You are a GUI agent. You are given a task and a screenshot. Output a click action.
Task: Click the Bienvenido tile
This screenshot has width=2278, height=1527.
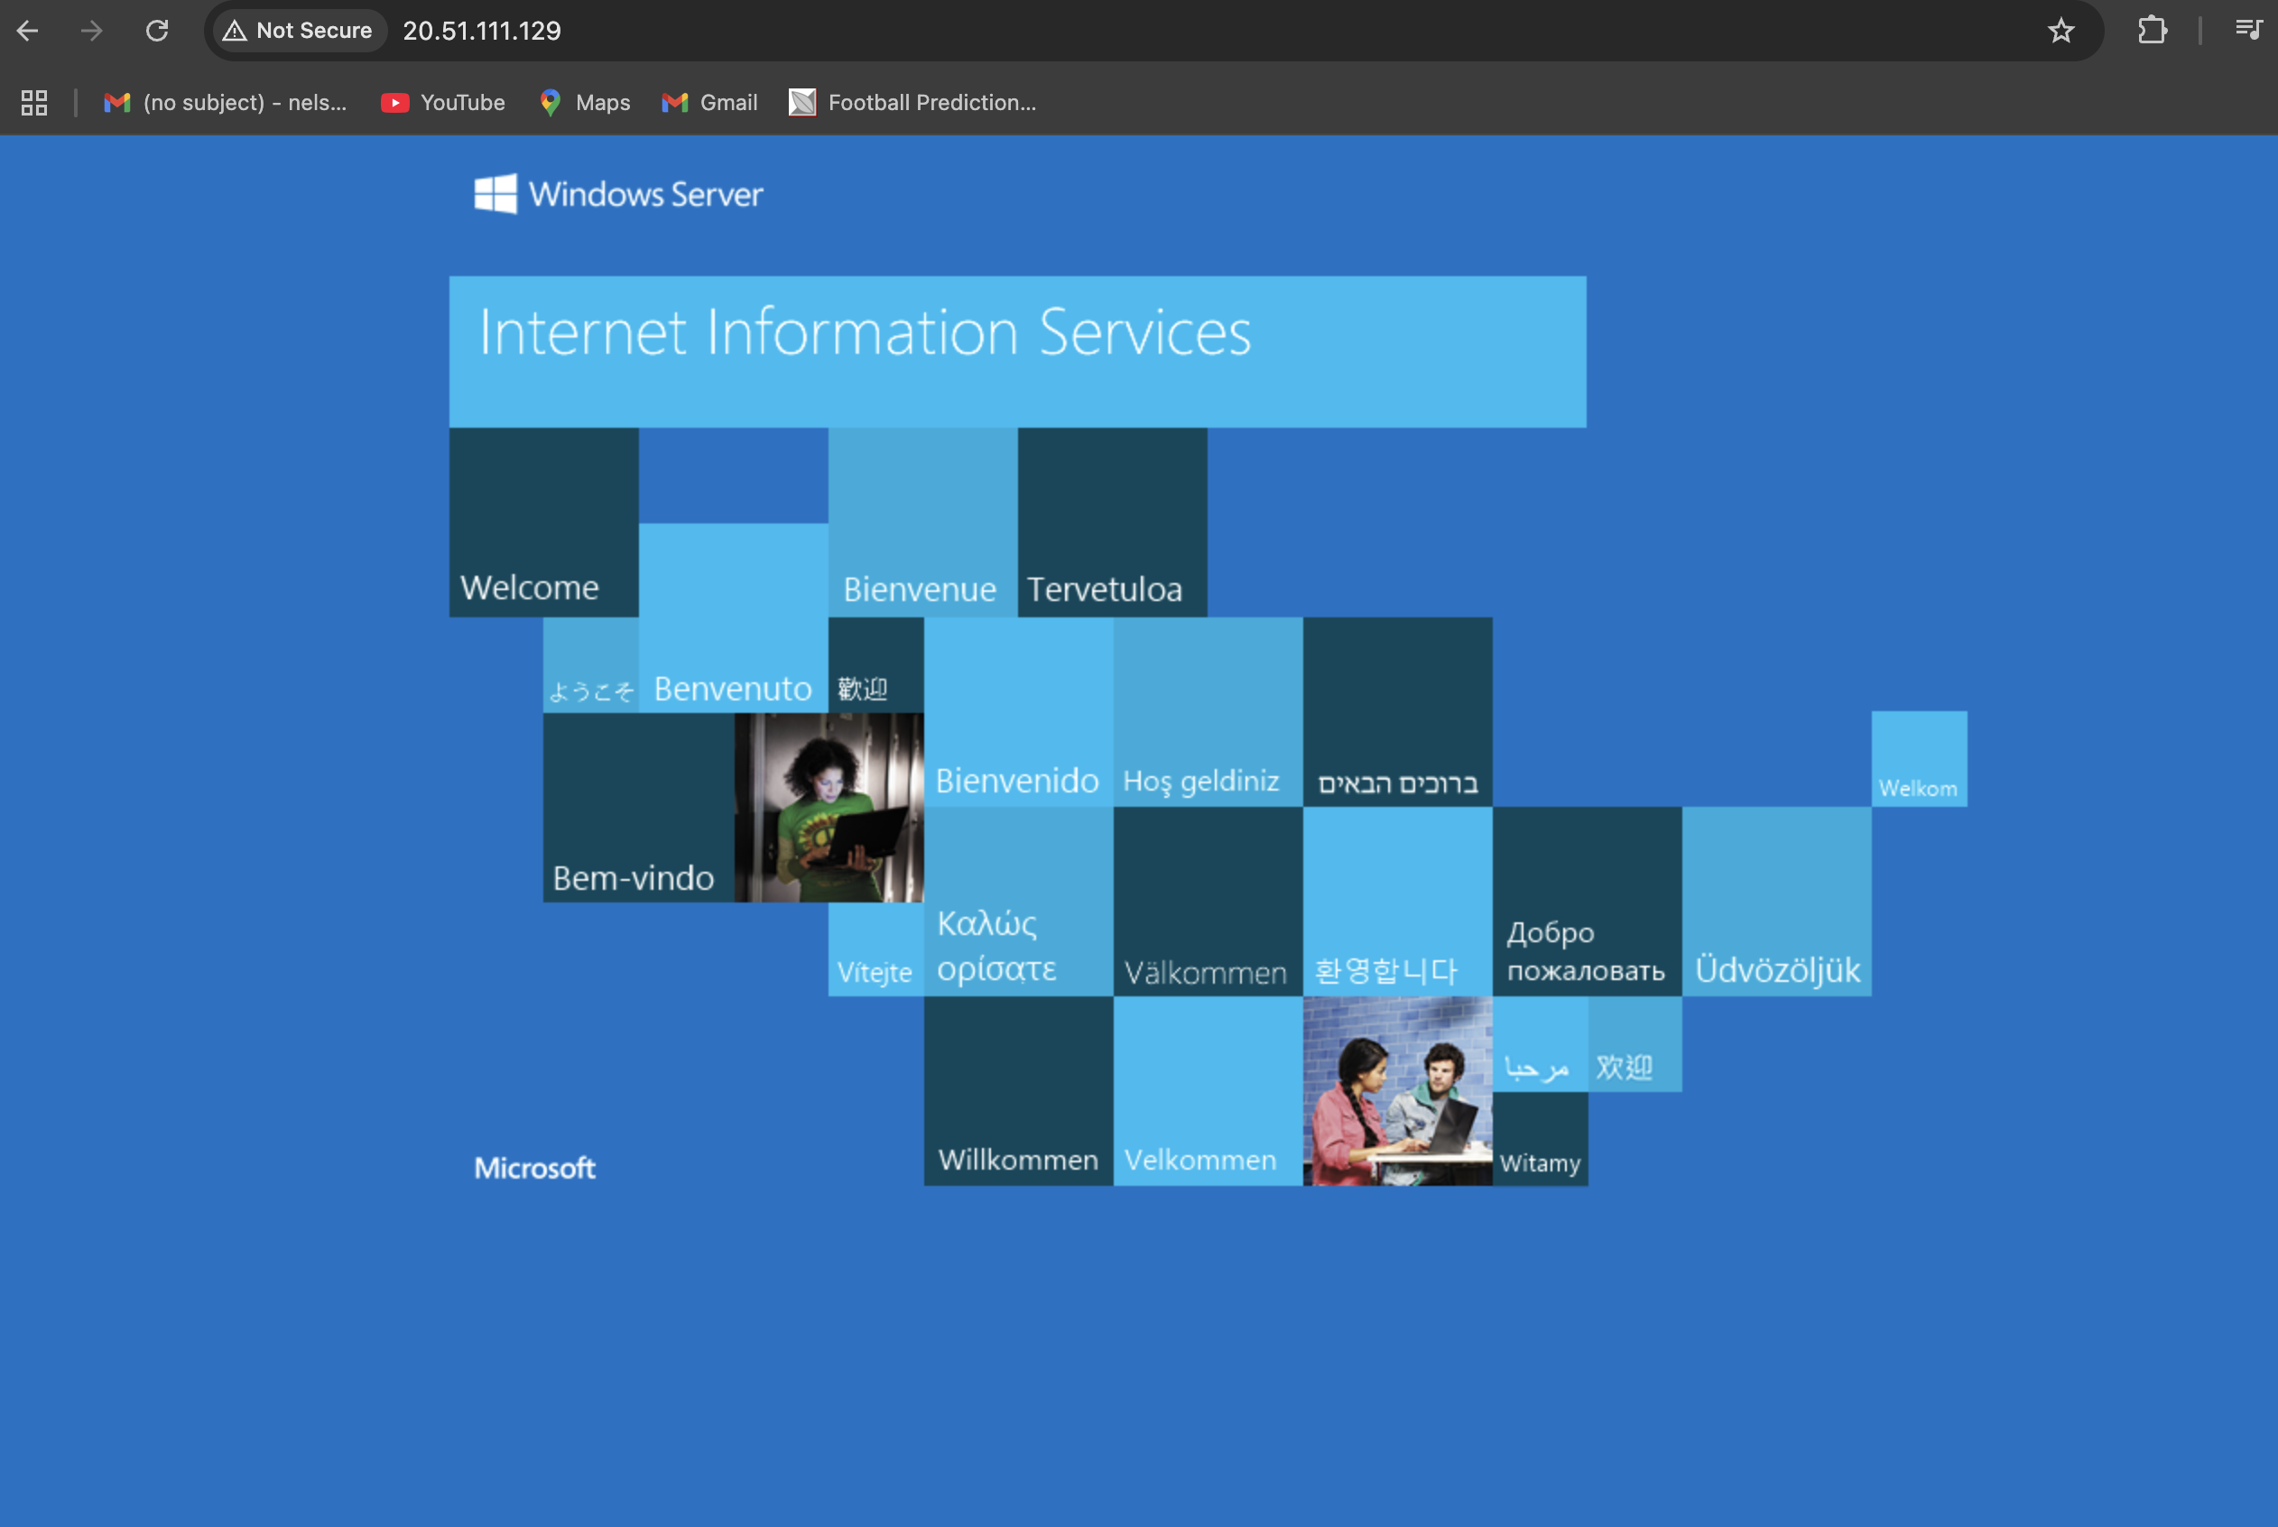(1019, 712)
